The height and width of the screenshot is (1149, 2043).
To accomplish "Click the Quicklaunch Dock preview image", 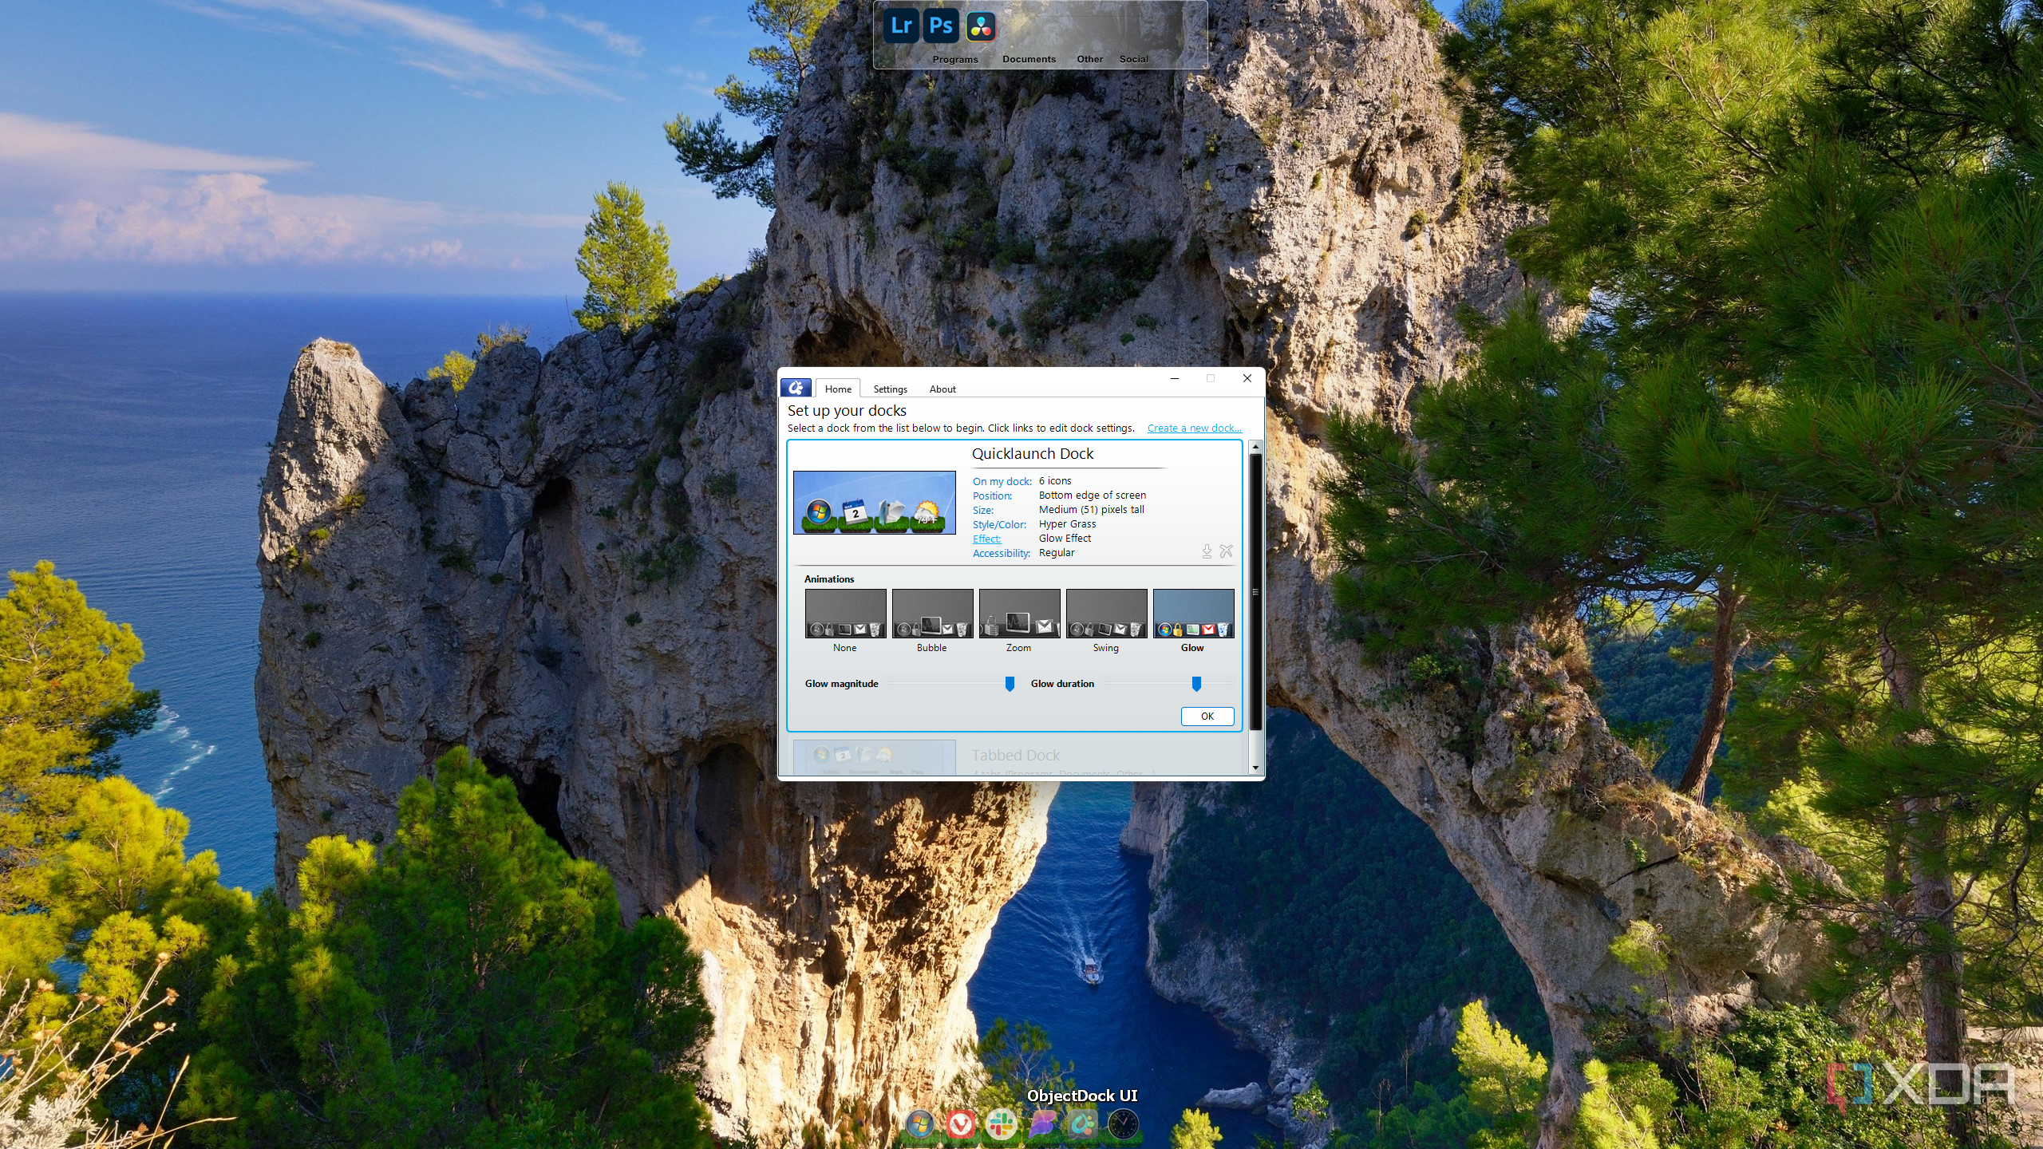I will 874,503.
